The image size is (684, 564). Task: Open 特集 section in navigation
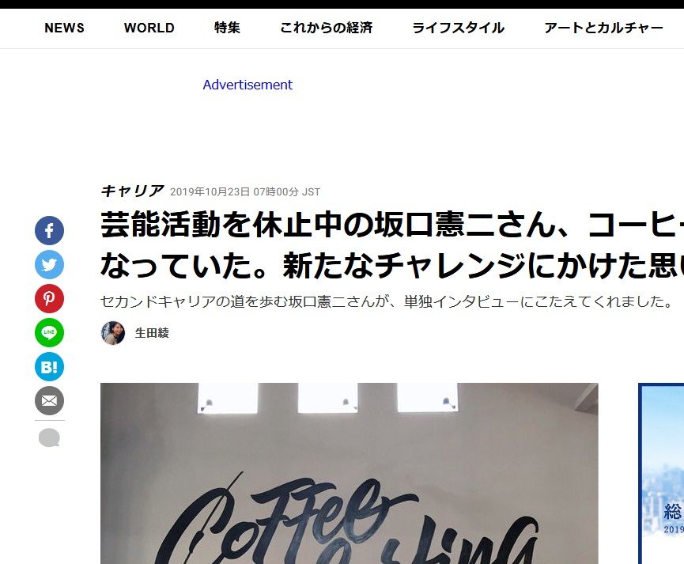227,28
